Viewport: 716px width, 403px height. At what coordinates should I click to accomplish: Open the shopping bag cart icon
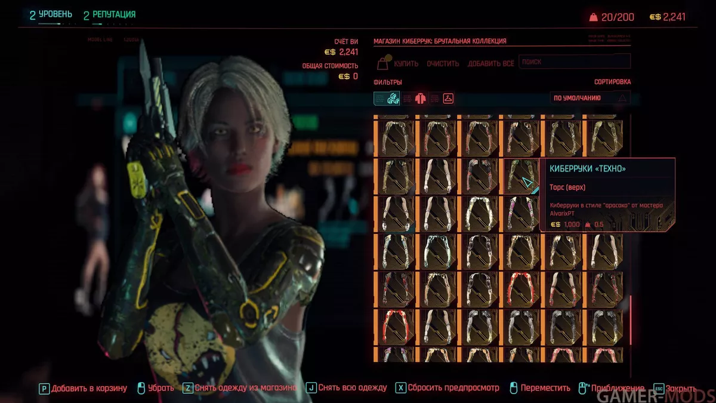[x=383, y=63]
